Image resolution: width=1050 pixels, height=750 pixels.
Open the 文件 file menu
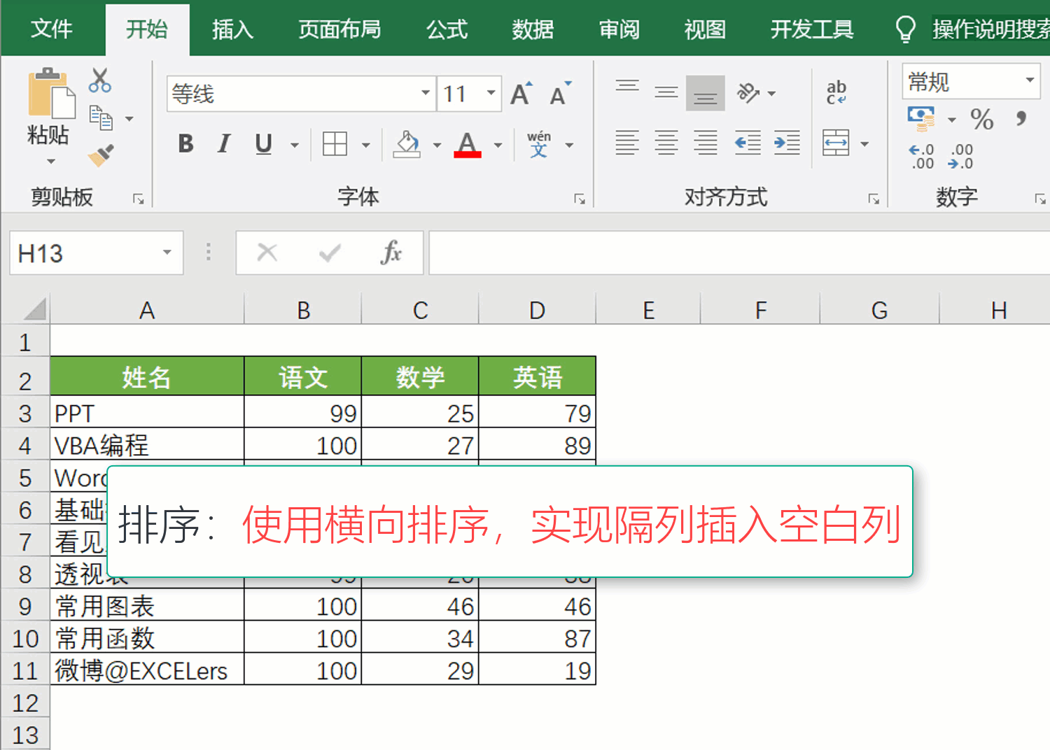pos(51,29)
